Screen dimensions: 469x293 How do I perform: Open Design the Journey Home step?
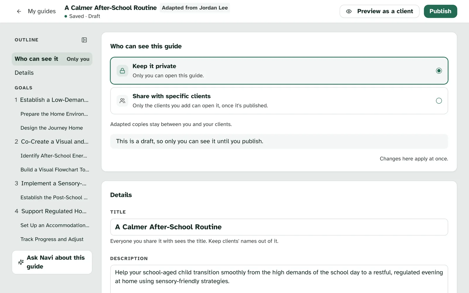pos(52,128)
